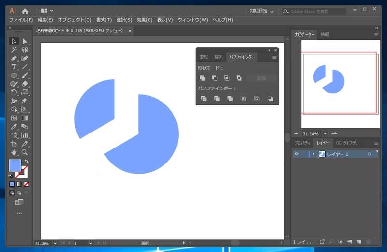Open the navigator zoom percentage dropdown
The image size is (387, 252).
pos(325,134)
